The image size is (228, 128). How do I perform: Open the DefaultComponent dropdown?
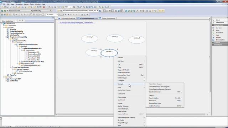32,11
